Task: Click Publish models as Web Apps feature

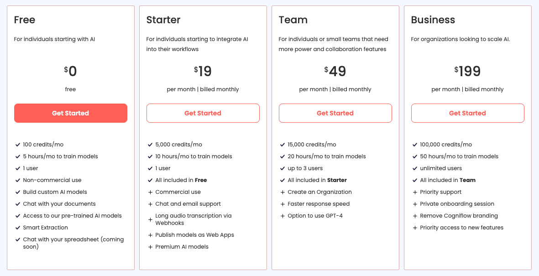Action: pyautogui.click(x=194, y=235)
